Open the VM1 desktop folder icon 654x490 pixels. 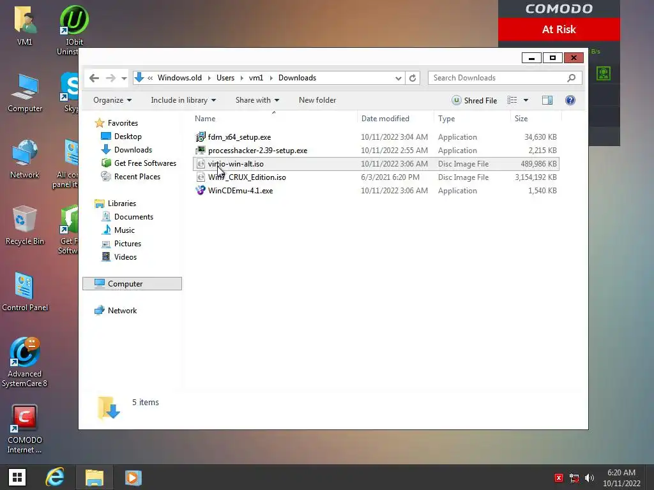pos(25,26)
